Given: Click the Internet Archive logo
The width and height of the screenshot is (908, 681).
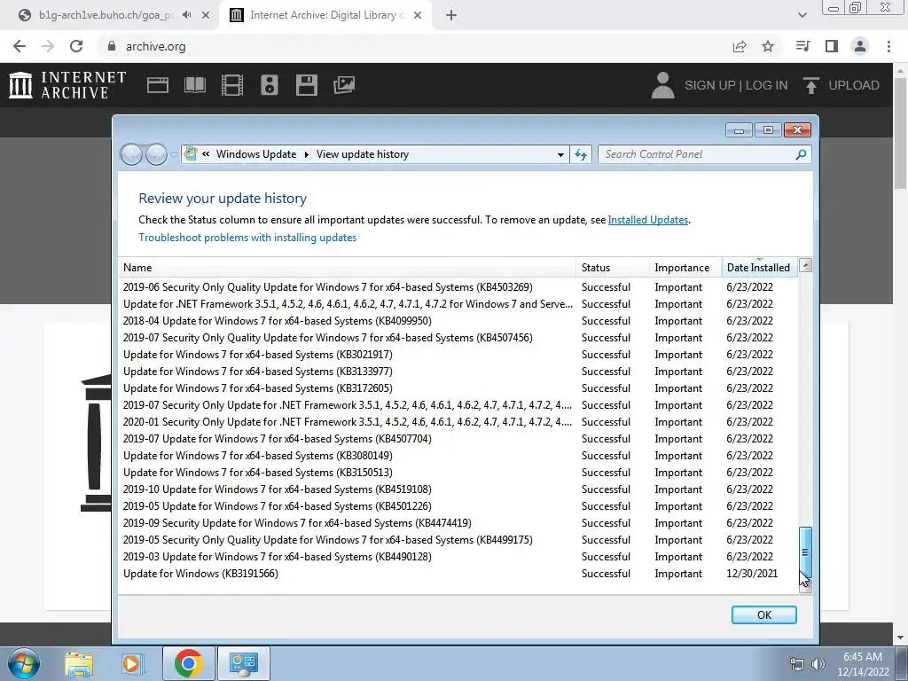Looking at the screenshot, I should click(67, 85).
